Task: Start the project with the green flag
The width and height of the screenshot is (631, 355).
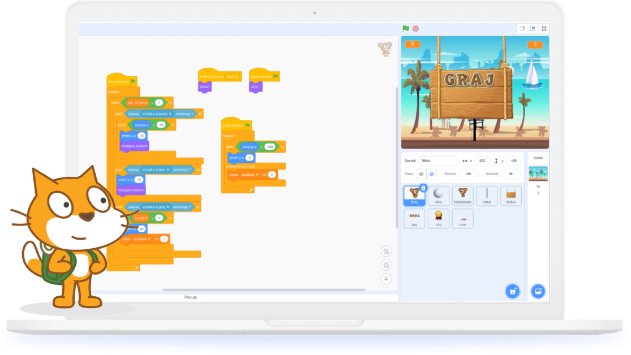Action: tap(406, 28)
